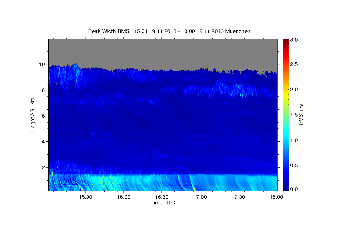The image size is (343, 229).
Task: Click the height axis label 8
Action: click(44, 90)
